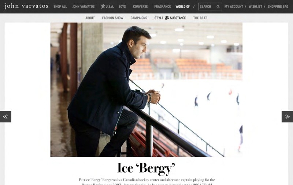The image size is (293, 185).
Task: Select the John Varvatos collection menu
Action: tap(84, 7)
